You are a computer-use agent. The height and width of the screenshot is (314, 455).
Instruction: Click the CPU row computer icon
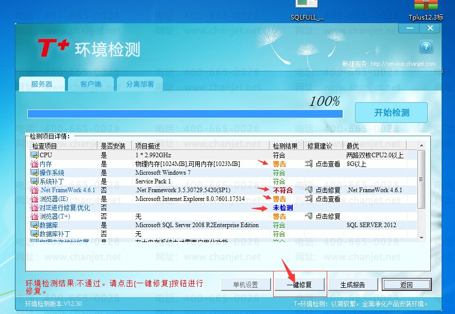click(x=34, y=155)
